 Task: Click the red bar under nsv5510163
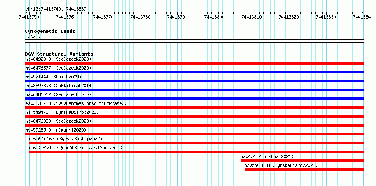(196, 143)
